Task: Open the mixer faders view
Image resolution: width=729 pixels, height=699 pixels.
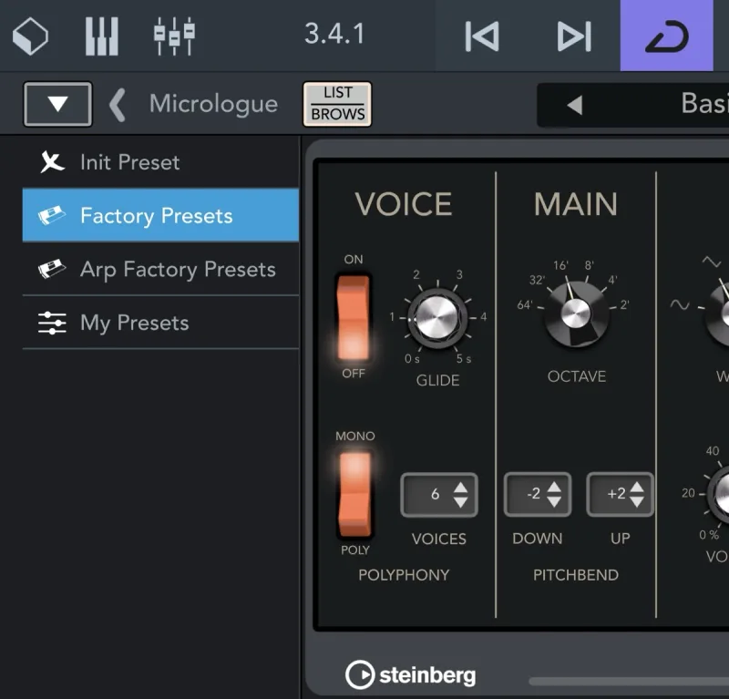Action: [174, 36]
